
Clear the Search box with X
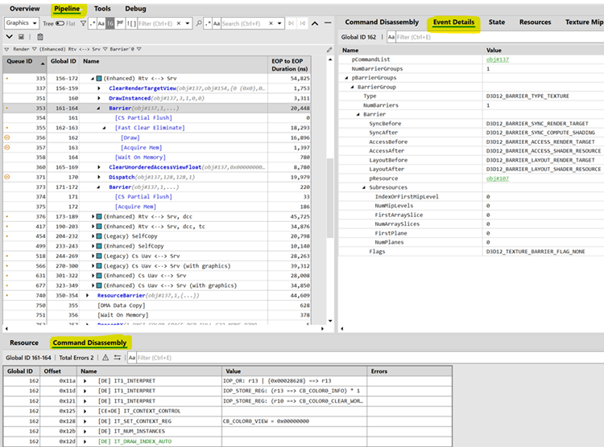[271, 23]
